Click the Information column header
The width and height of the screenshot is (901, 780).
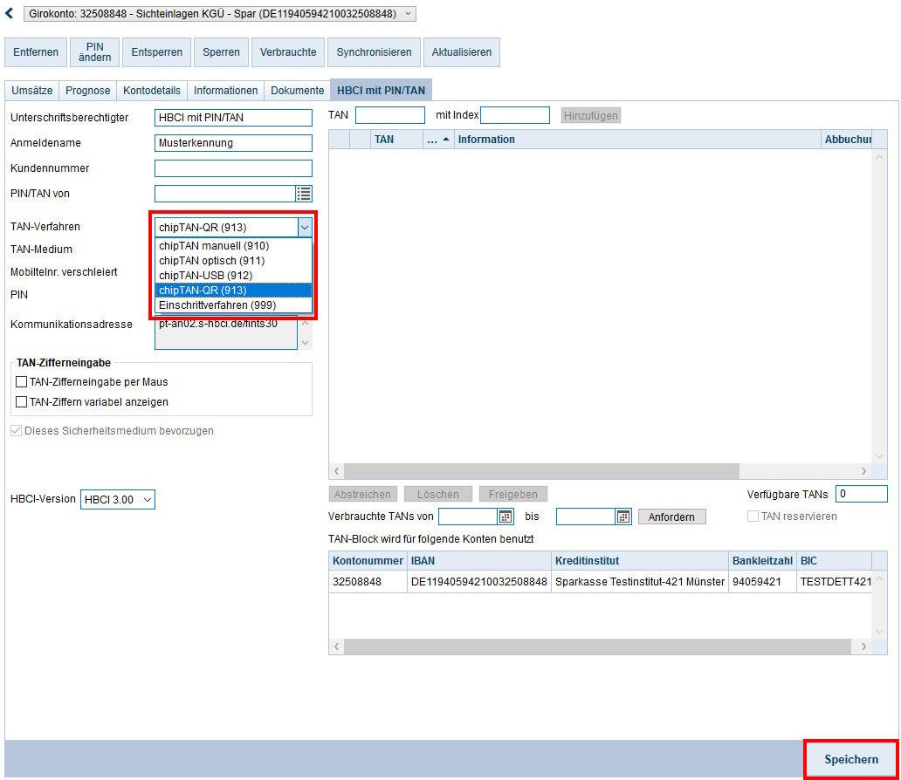tap(637, 140)
